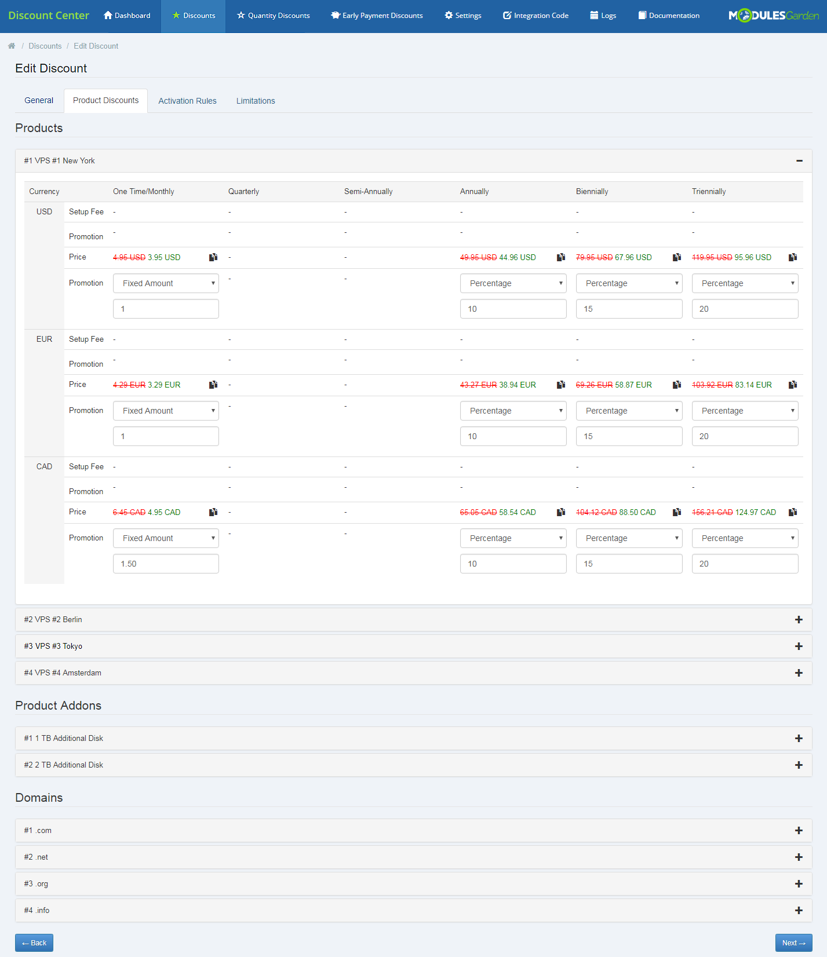Viewport: 827px width, 957px height.
Task: Click copy icon beside 3.95 USD price
Action: 213,257
